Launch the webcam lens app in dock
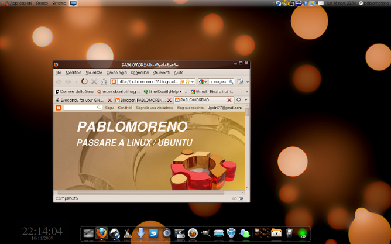 [x=167, y=233]
